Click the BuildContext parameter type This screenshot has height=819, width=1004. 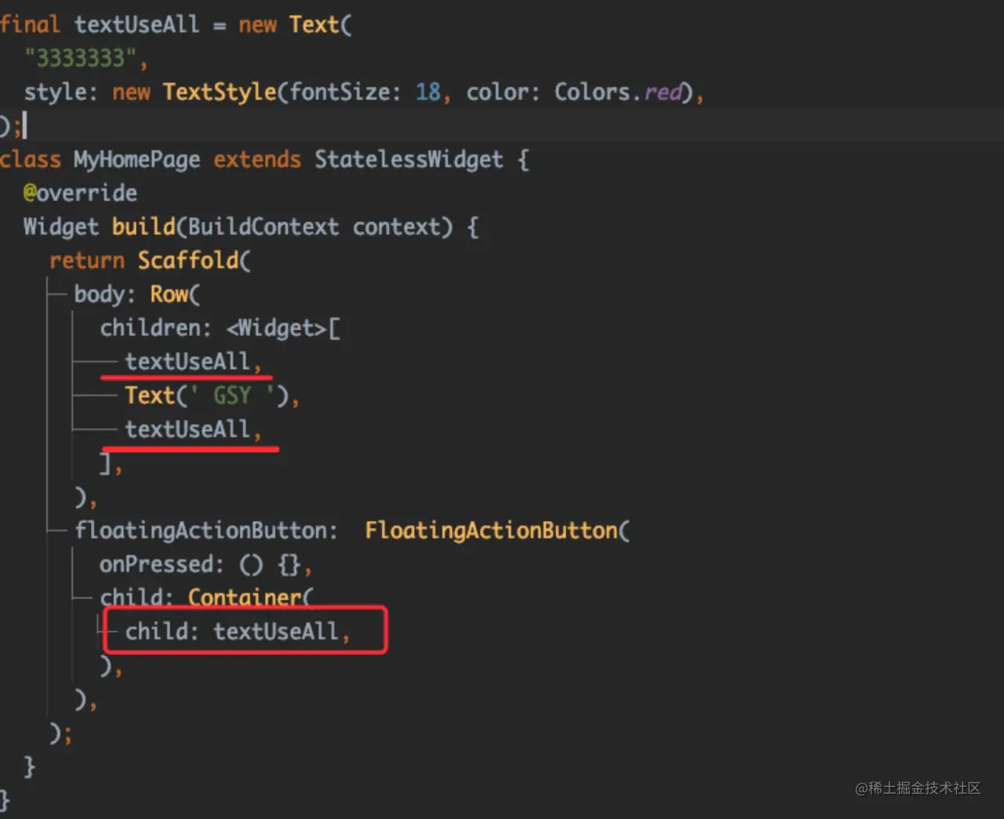coord(264,227)
